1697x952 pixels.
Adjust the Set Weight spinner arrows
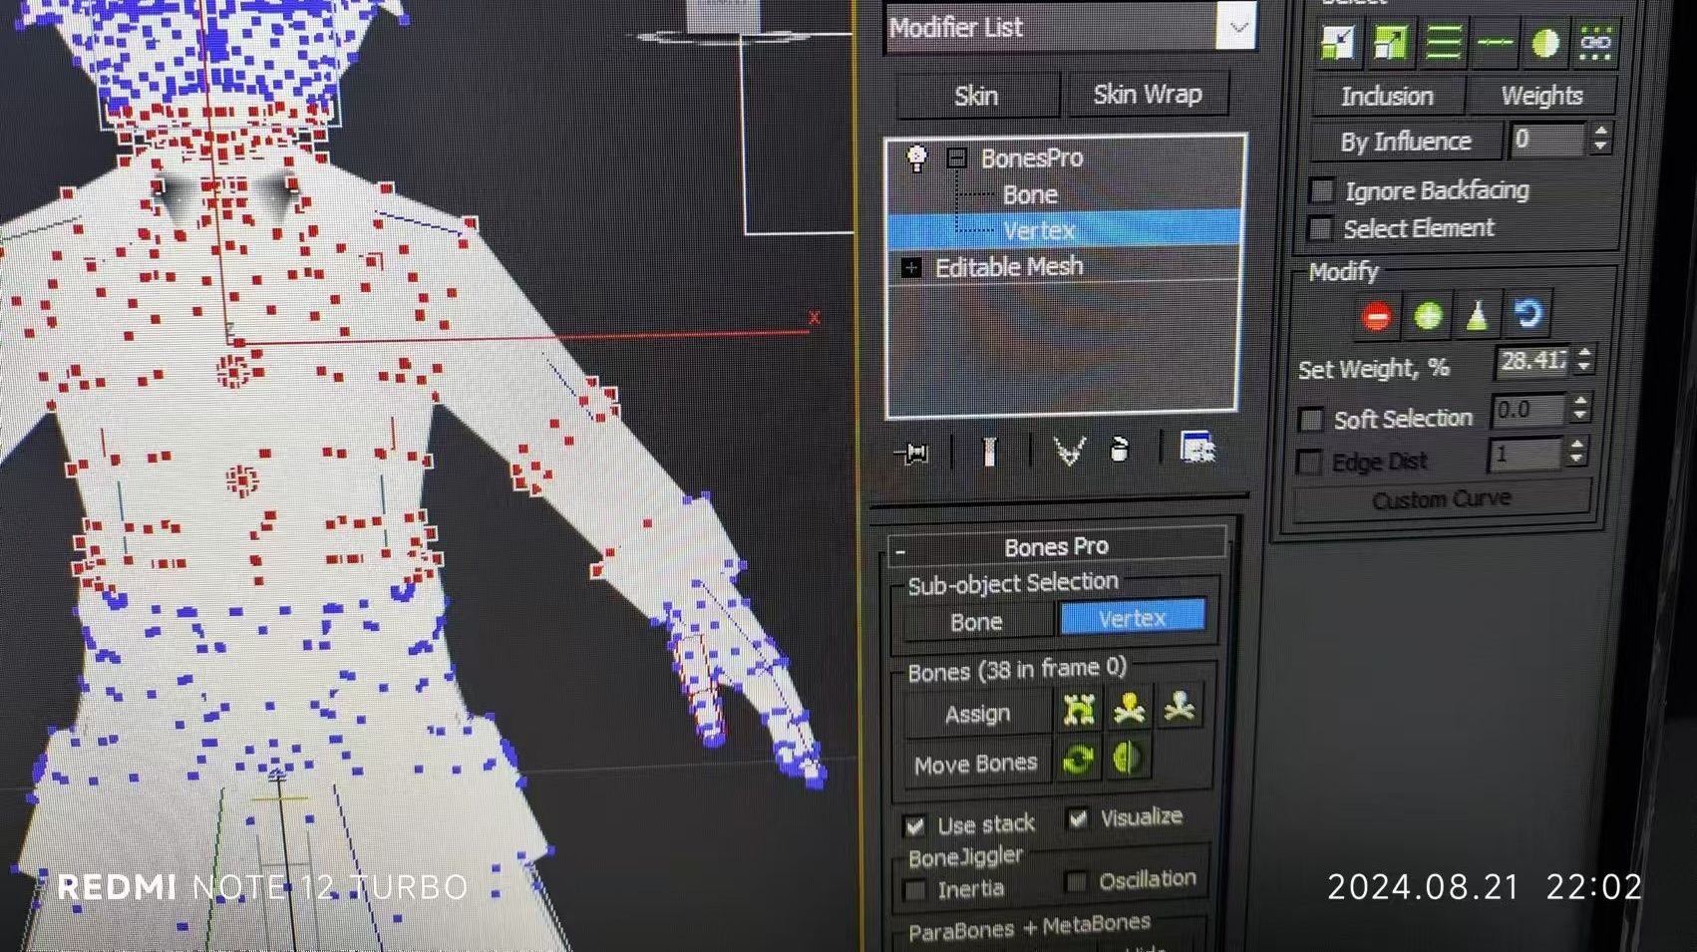pos(1584,359)
